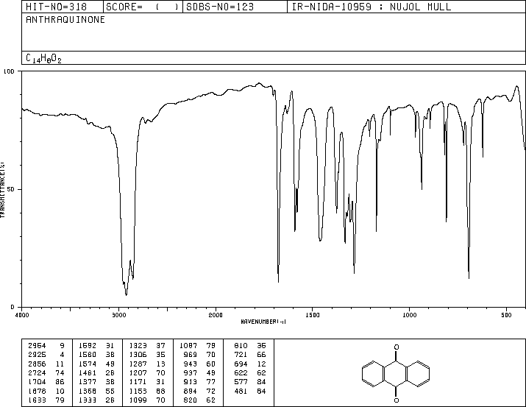Click the SDBS-NO=123 header cell
The width and height of the screenshot is (526, 407).
pyautogui.click(x=235, y=7)
